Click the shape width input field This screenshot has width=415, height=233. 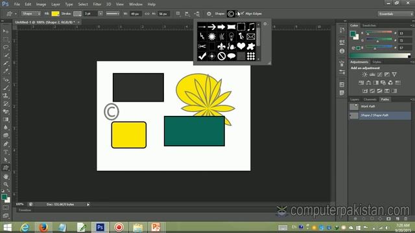136,14
